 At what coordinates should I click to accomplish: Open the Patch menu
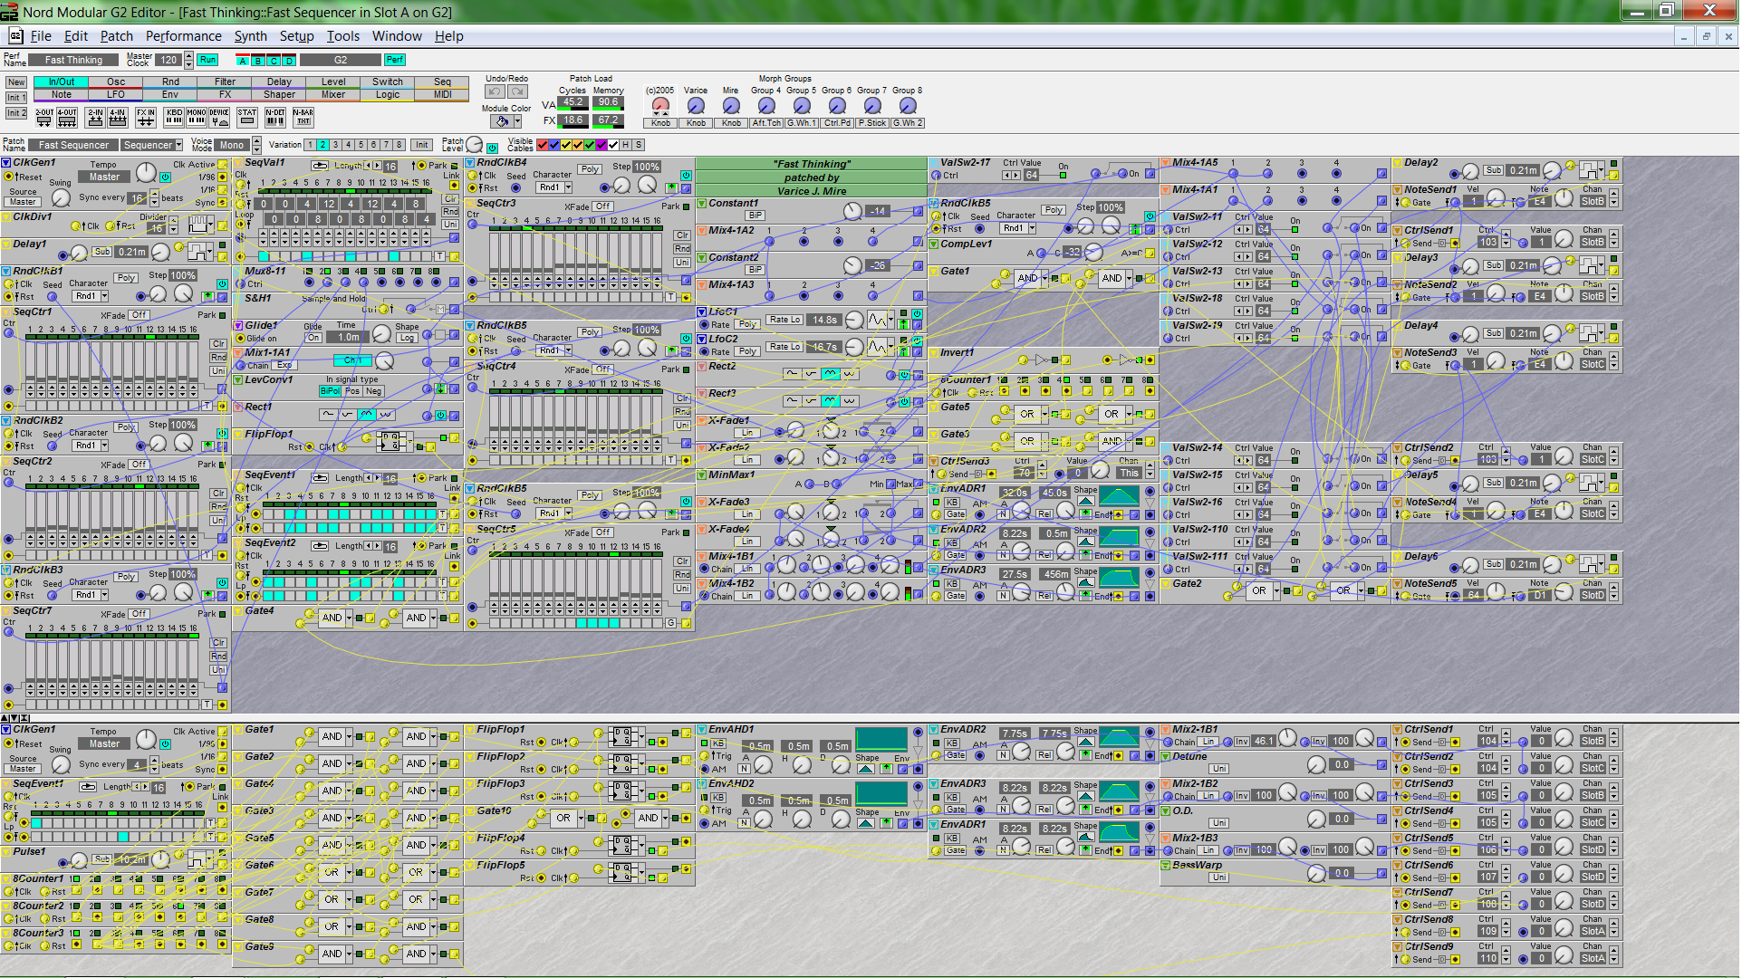tap(116, 36)
